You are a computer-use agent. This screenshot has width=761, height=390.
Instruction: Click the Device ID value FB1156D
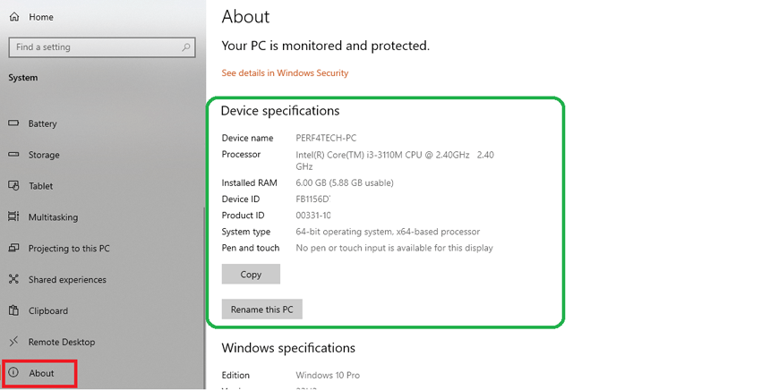click(x=313, y=199)
